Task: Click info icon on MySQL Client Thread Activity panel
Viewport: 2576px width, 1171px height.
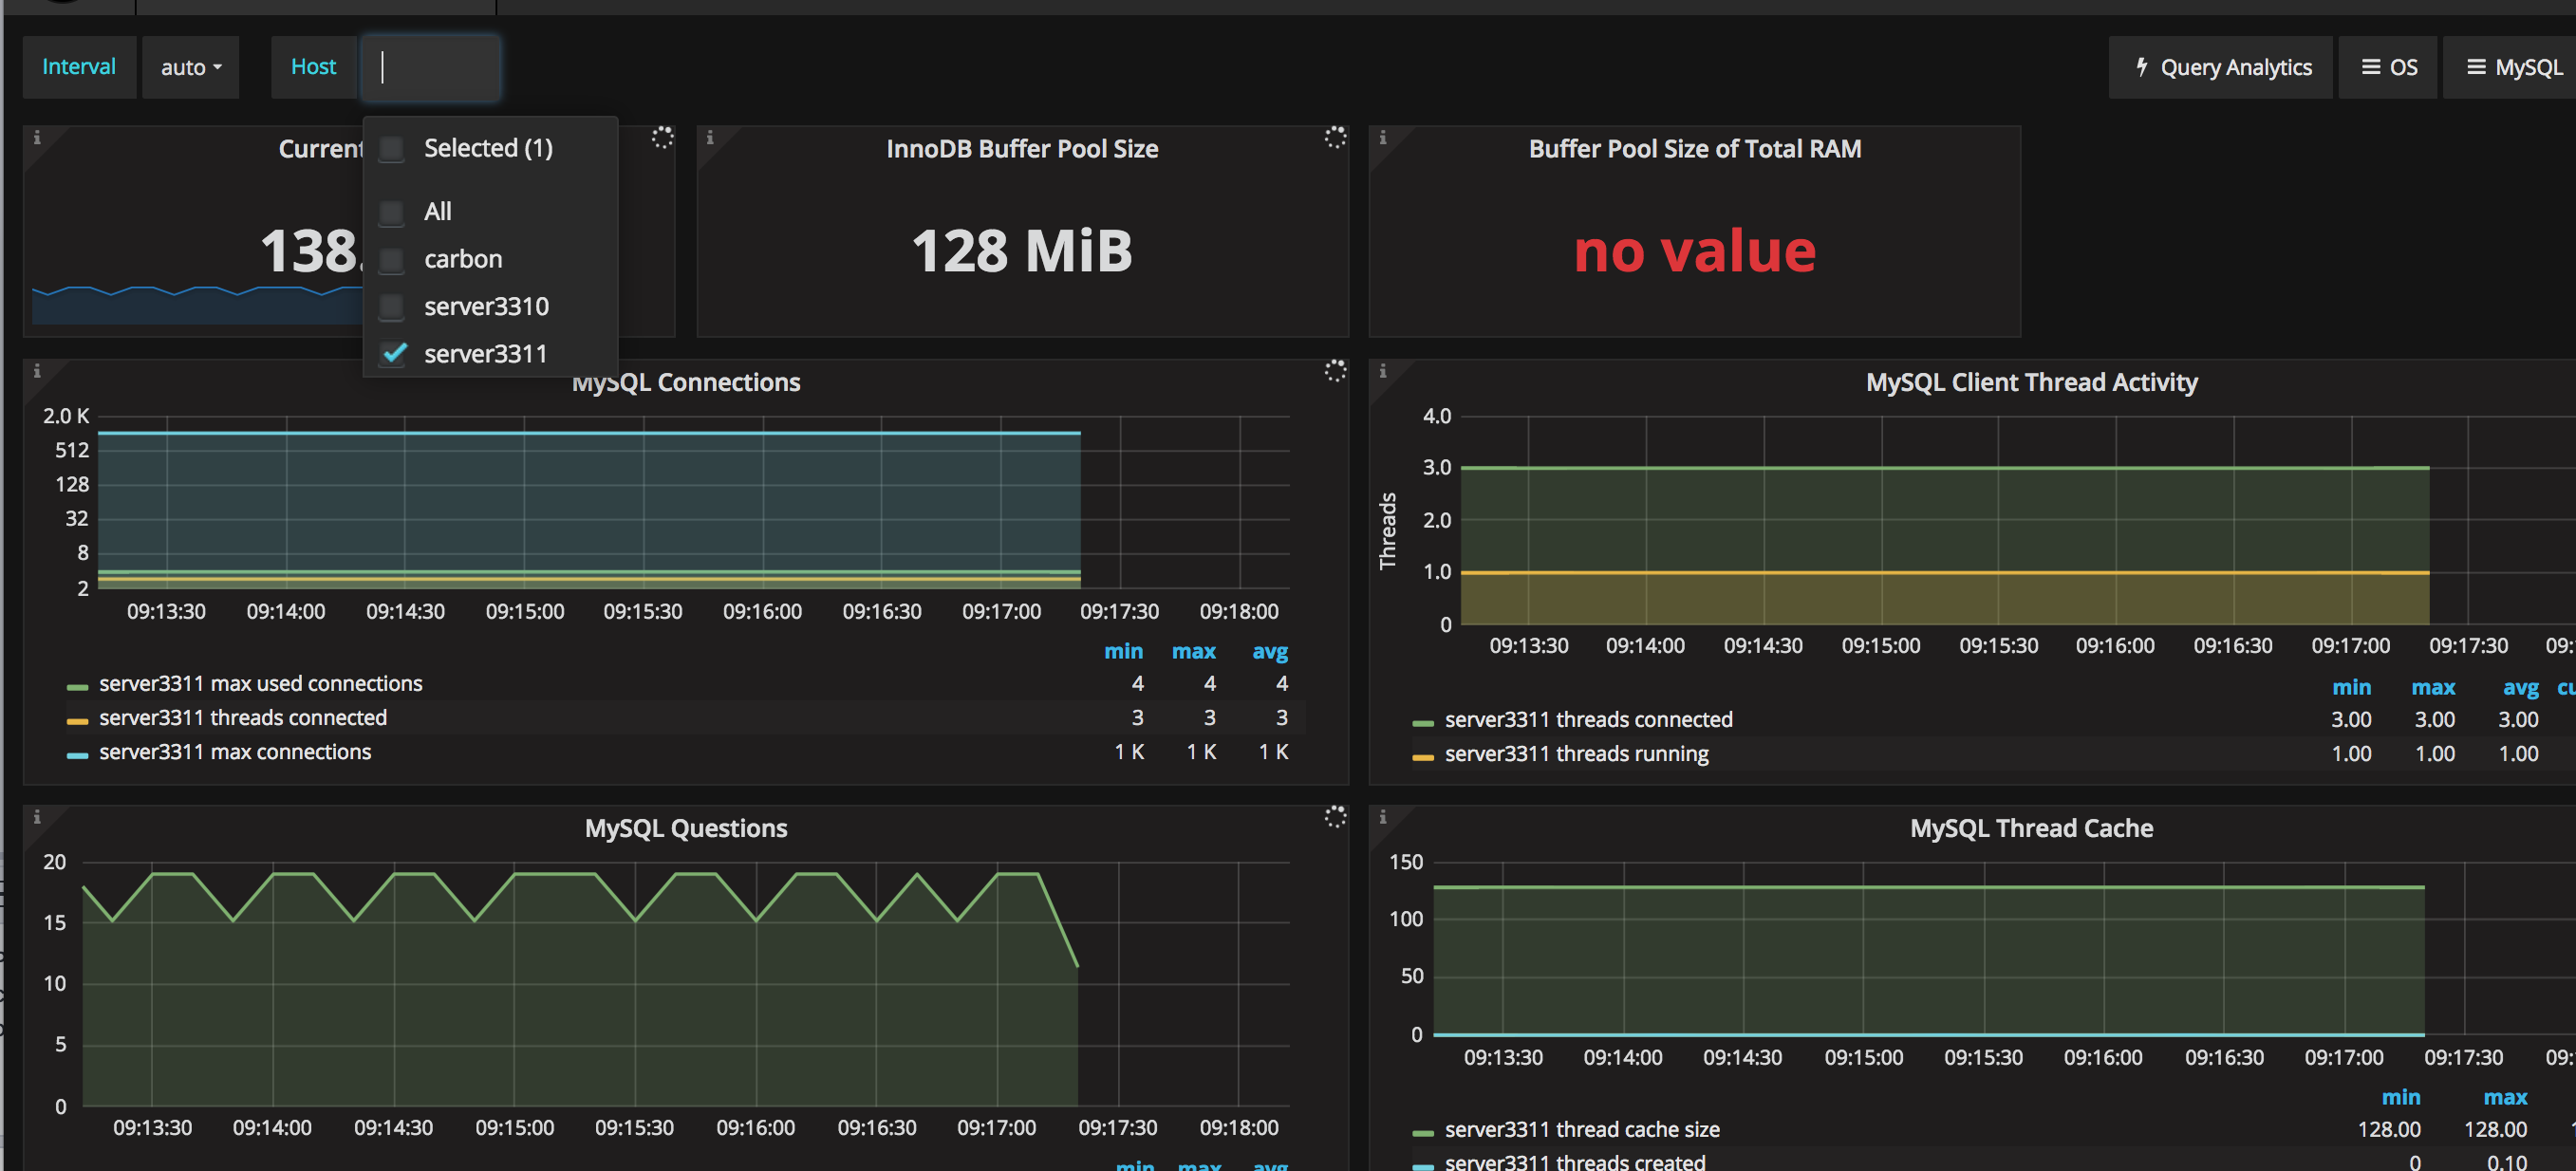Action: (x=1383, y=371)
